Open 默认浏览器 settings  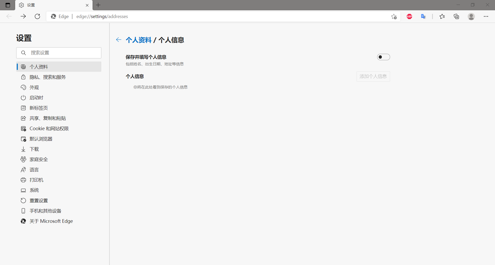59,139
